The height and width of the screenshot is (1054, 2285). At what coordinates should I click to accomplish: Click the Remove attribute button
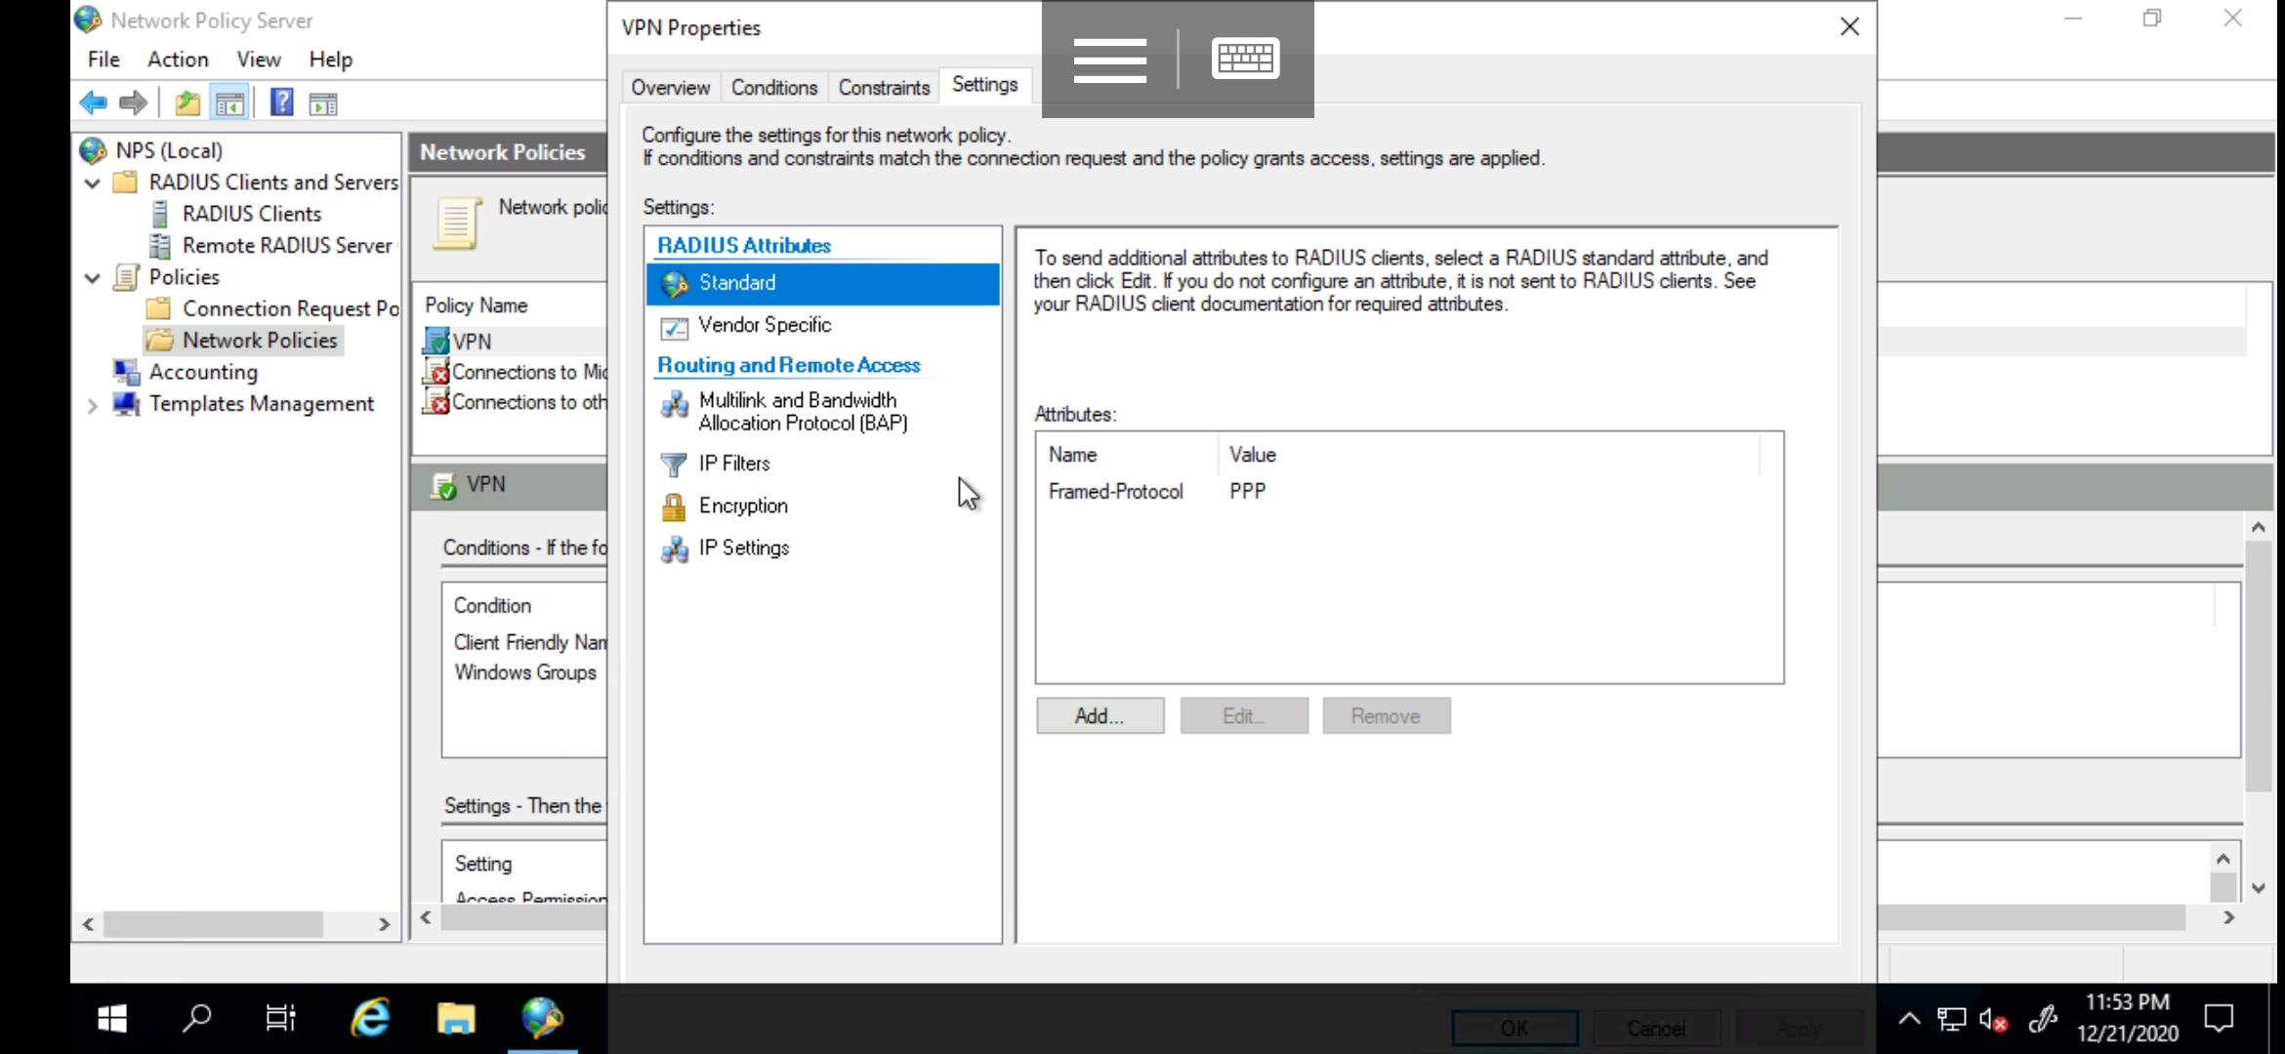(x=1386, y=716)
